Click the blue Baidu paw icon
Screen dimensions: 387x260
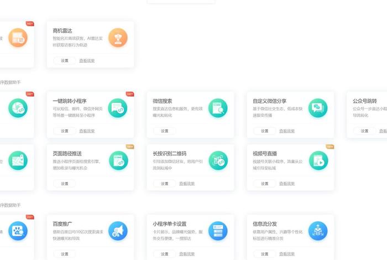coord(18,231)
